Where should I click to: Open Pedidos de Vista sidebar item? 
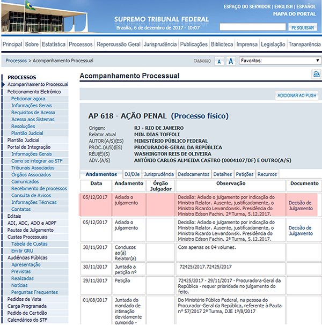24,299
